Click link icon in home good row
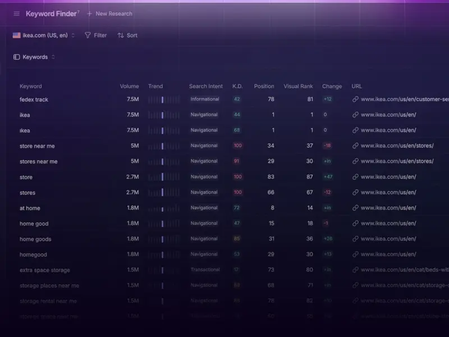This screenshot has width=449, height=337. [355, 223]
